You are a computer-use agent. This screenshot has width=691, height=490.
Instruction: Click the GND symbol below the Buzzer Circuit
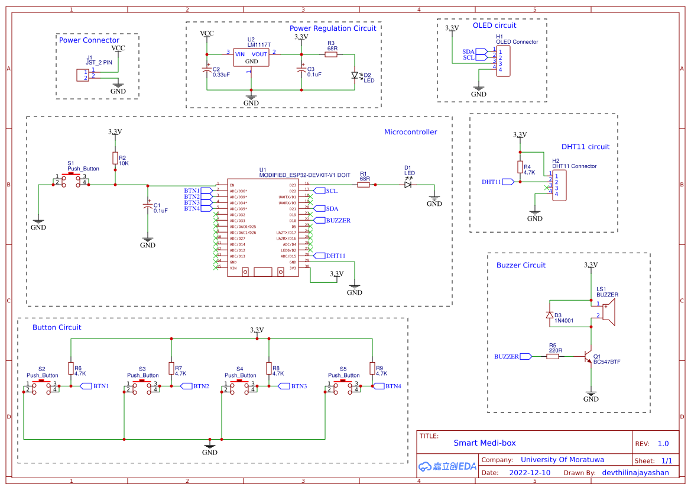point(592,394)
